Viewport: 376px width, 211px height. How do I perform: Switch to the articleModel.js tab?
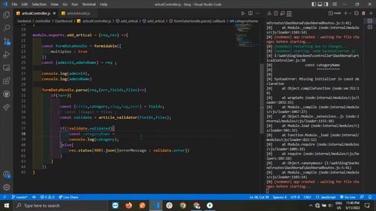[78, 13]
